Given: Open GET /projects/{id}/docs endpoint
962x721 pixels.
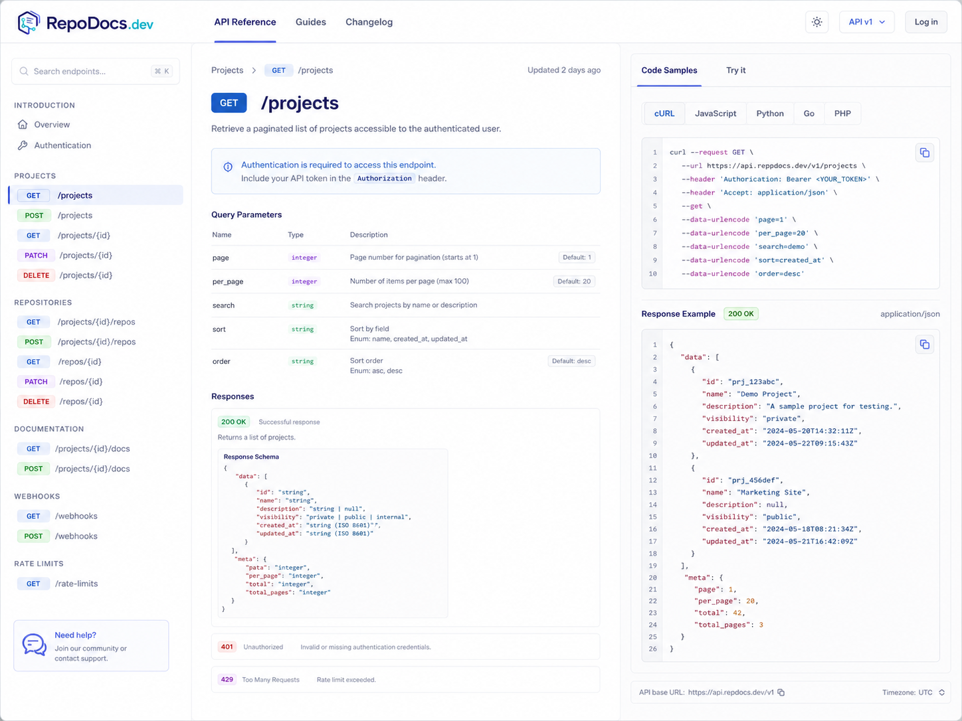Looking at the screenshot, I should [x=73, y=449].
